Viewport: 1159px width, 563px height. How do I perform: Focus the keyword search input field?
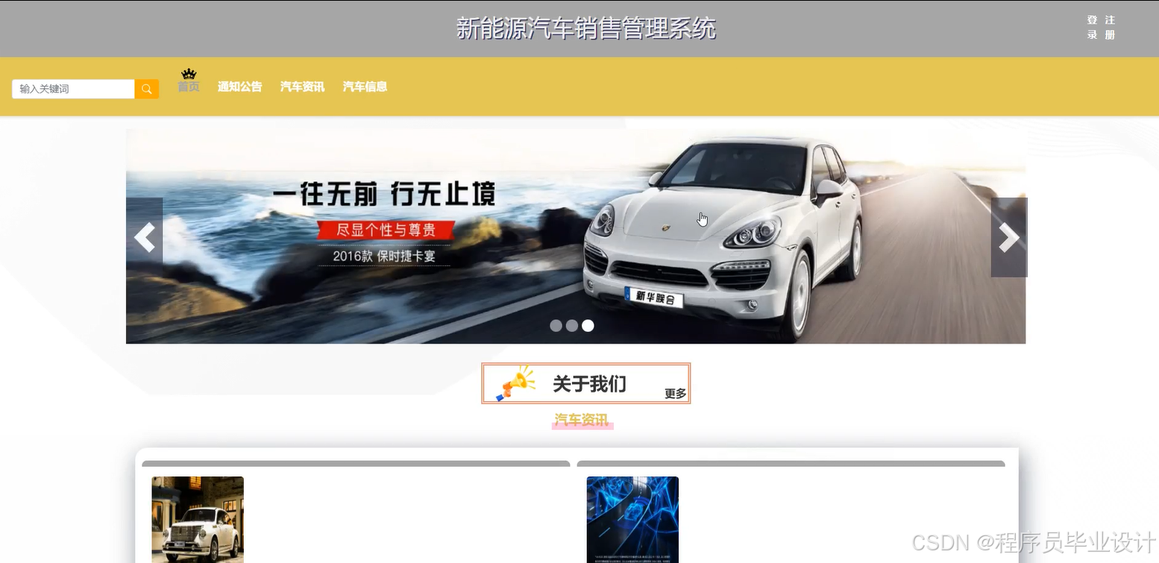73,89
